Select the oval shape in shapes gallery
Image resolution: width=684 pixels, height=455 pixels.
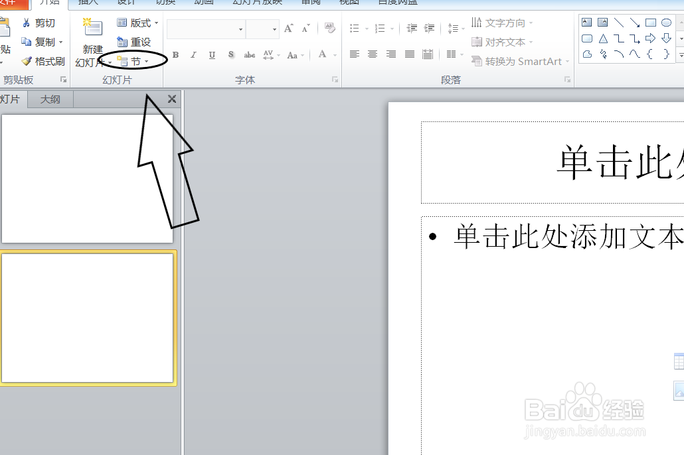tap(666, 22)
